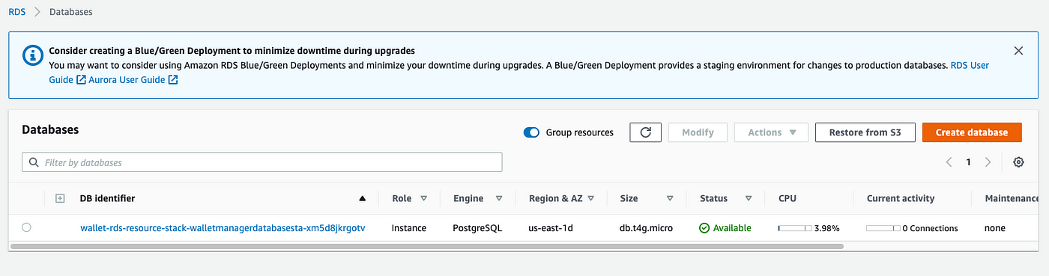Click RDS in the breadcrumb
The height and width of the screenshot is (276, 1049).
(17, 12)
